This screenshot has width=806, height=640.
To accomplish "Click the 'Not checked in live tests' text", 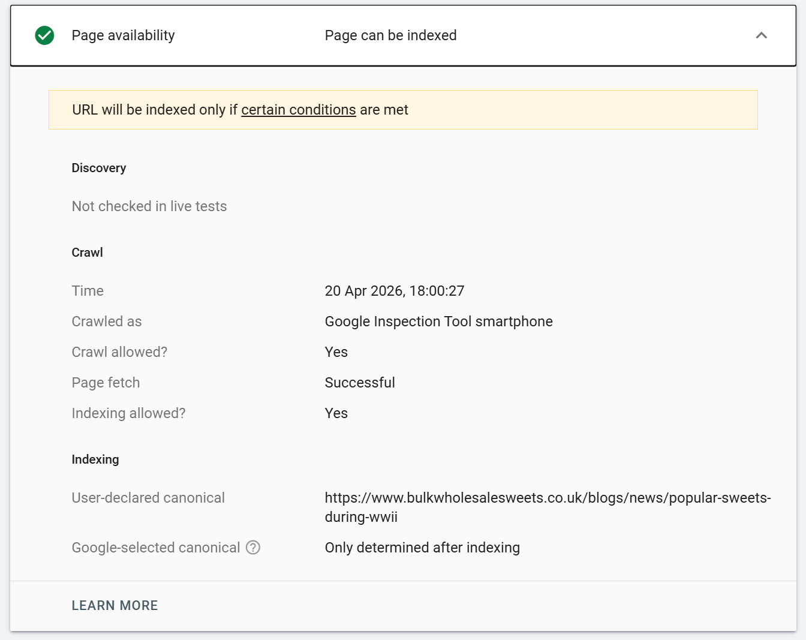I will click(x=149, y=206).
